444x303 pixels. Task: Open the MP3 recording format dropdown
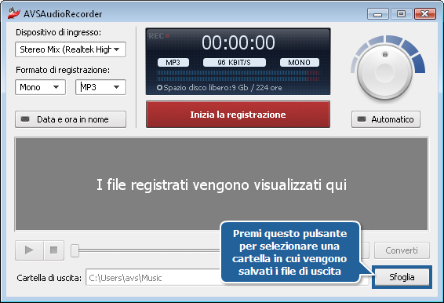coord(100,87)
